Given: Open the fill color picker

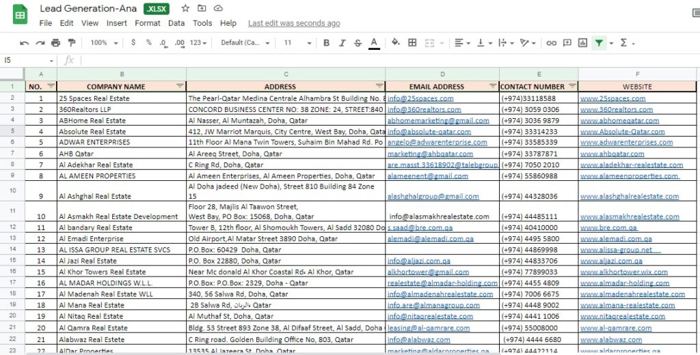Looking at the screenshot, I should [396, 43].
